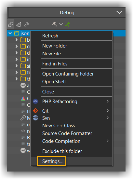The height and width of the screenshot is (179, 133).
Task: Toggle the link editor icon
Action: coord(11,24)
